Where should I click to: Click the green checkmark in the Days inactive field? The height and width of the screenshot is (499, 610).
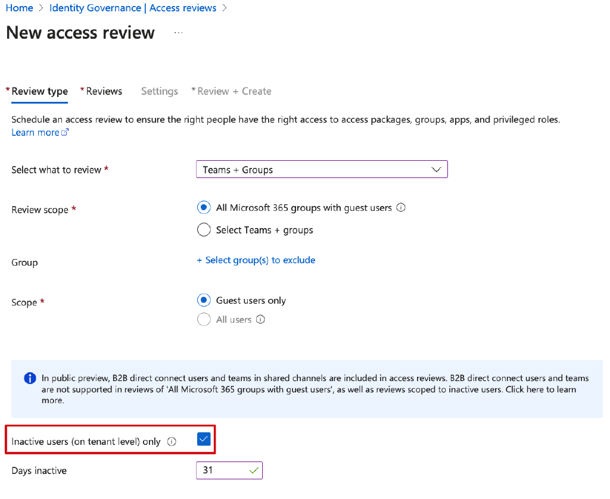[254, 470]
